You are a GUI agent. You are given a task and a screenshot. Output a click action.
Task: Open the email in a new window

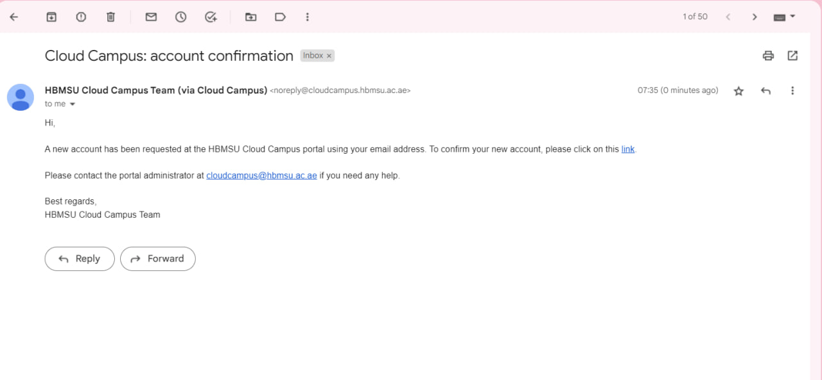[792, 56]
